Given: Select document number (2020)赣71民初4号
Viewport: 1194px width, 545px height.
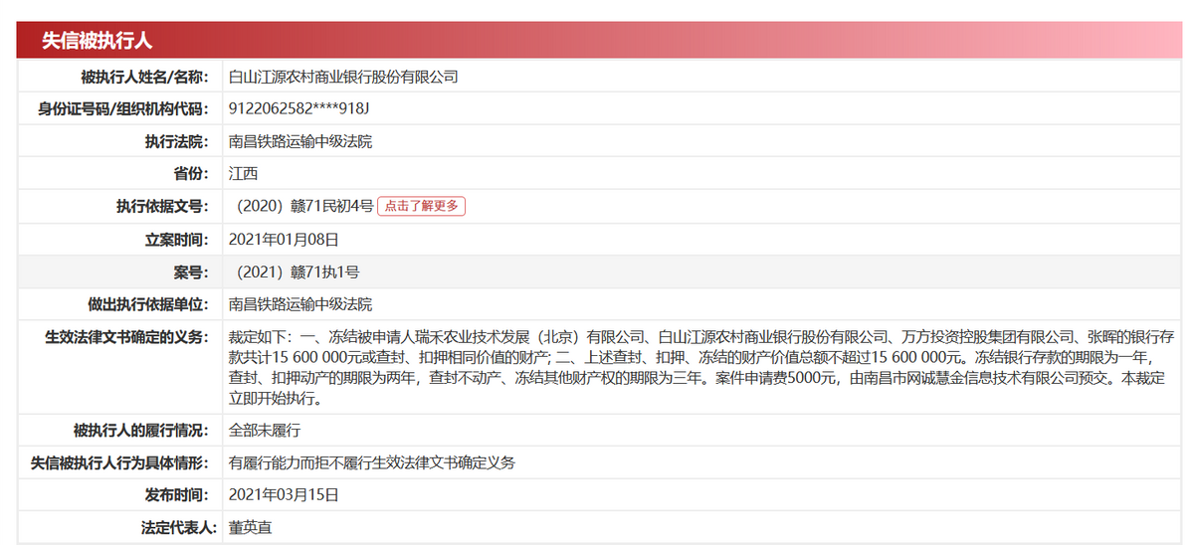Looking at the screenshot, I should 302,206.
